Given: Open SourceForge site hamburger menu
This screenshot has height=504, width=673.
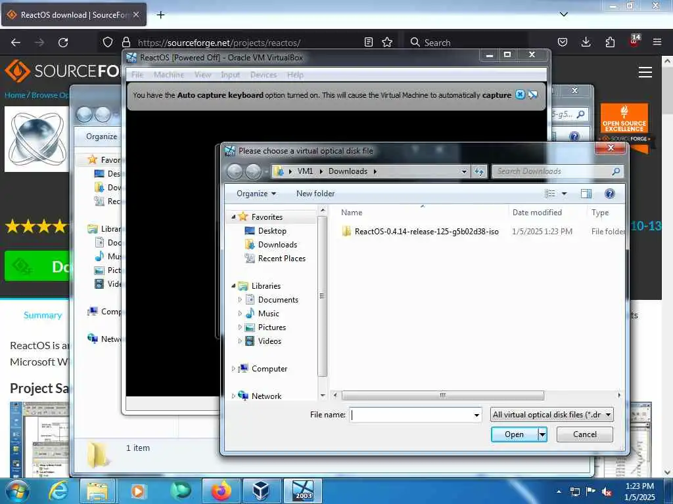Looking at the screenshot, I should pyautogui.click(x=645, y=72).
